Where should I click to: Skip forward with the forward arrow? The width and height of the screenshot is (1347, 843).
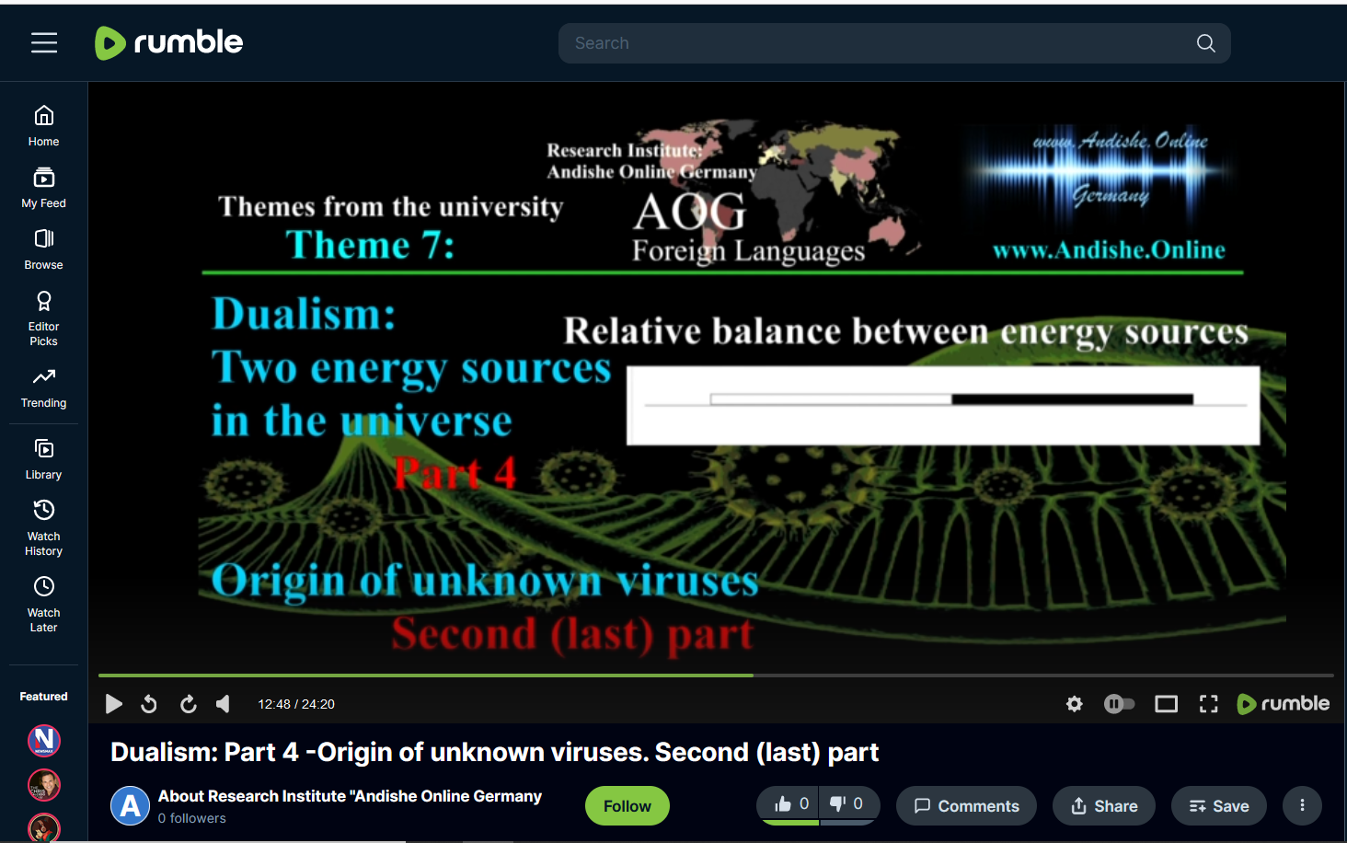point(188,704)
